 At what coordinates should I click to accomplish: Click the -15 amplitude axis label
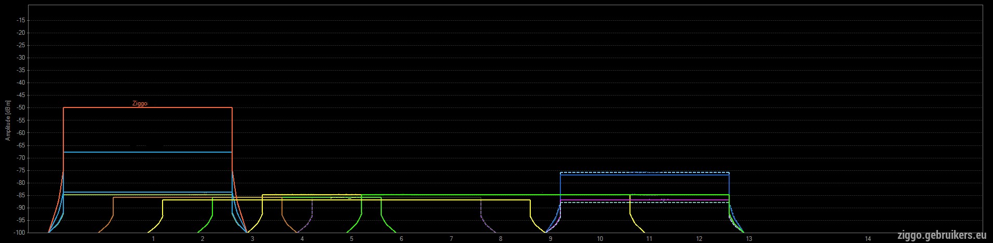coord(22,20)
